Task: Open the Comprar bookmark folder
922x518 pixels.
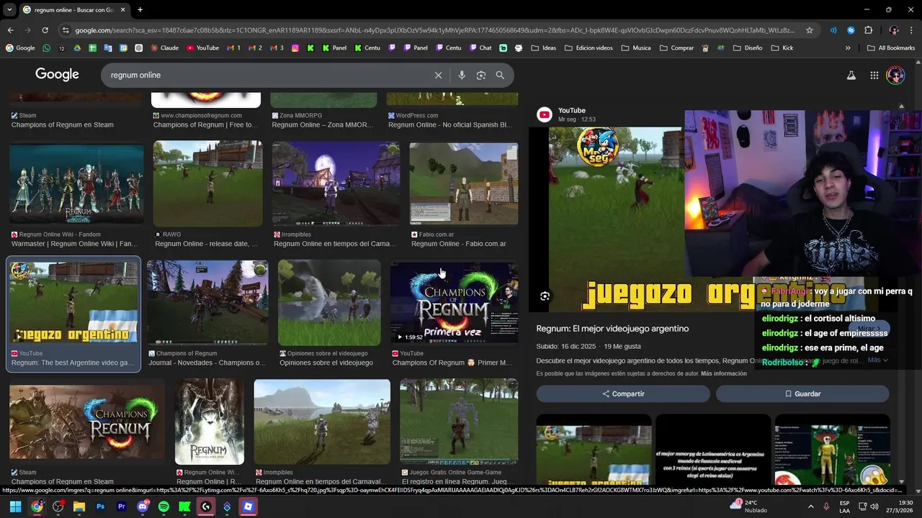Action: [x=676, y=48]
